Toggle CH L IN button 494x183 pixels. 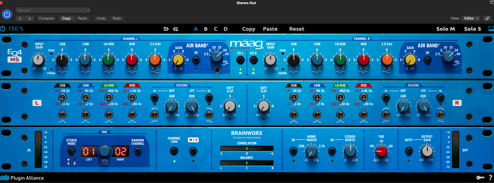pyautogui.click(x=240, y=60)
